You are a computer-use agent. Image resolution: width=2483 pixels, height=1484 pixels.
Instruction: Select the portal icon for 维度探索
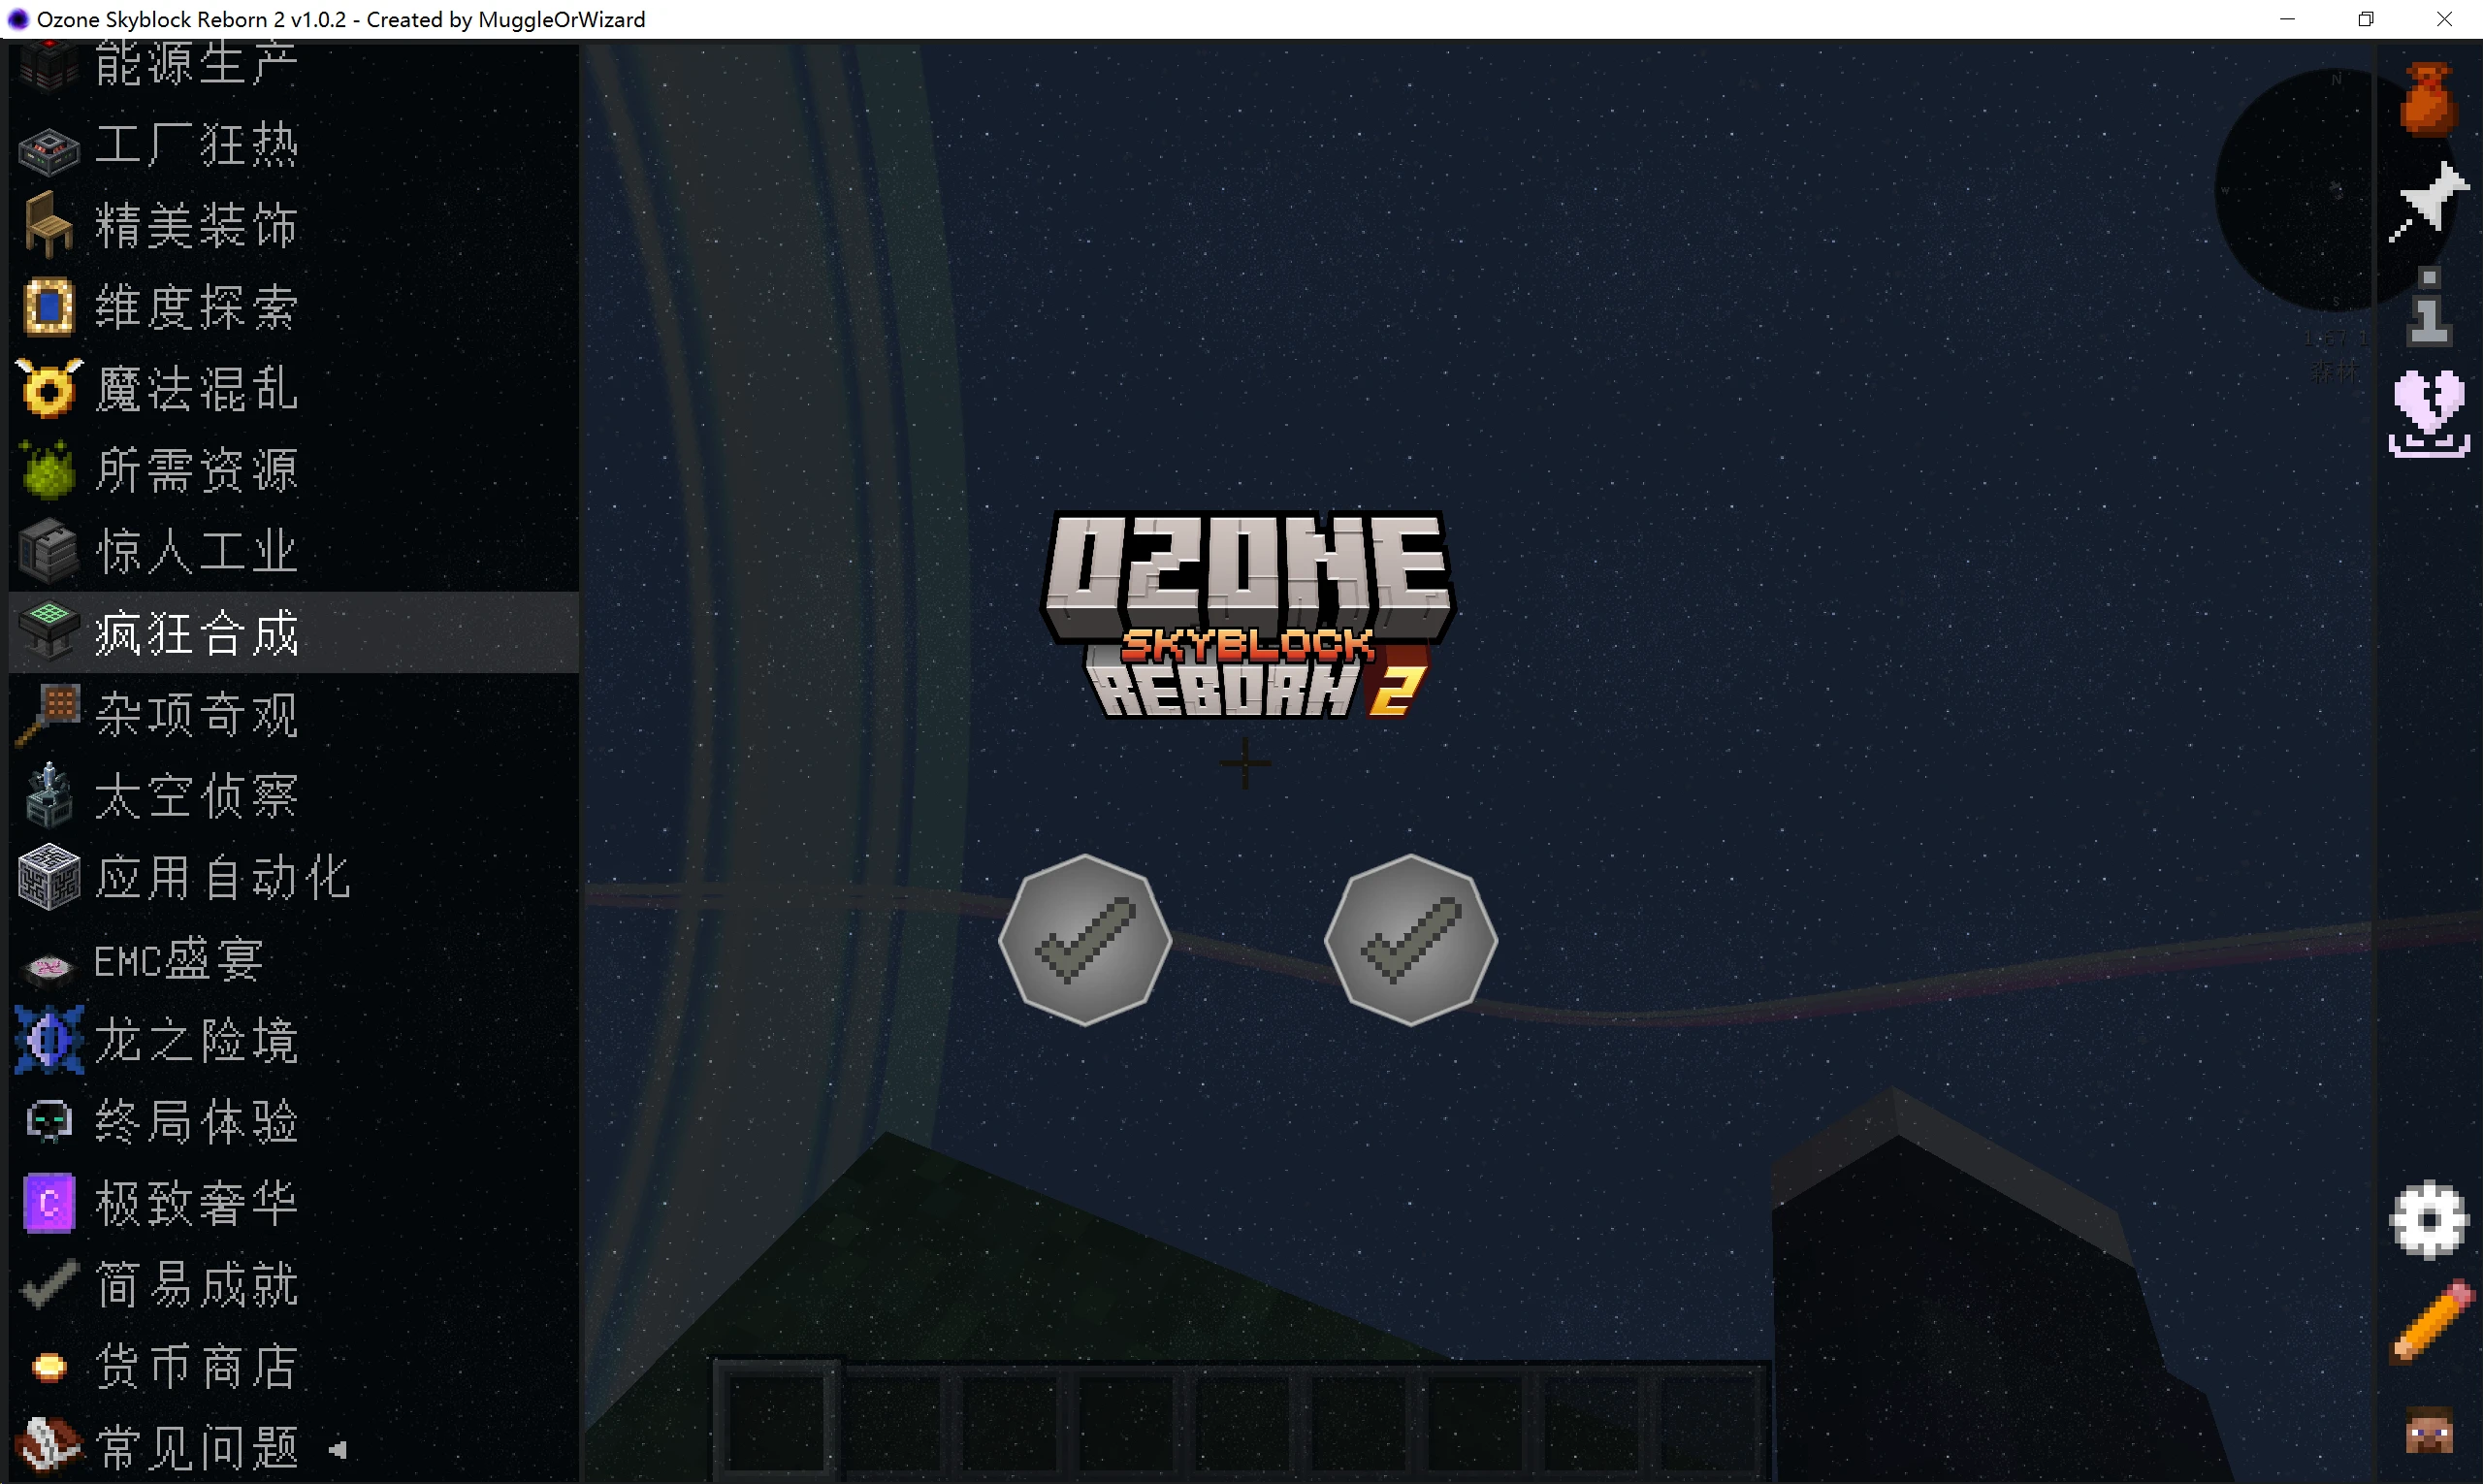tap(48, 307)
